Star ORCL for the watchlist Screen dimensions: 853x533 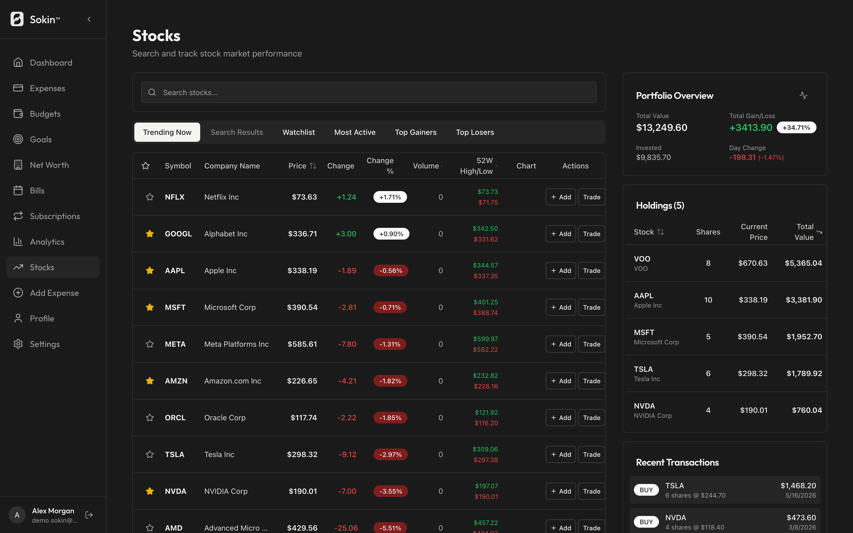point(150,418)
